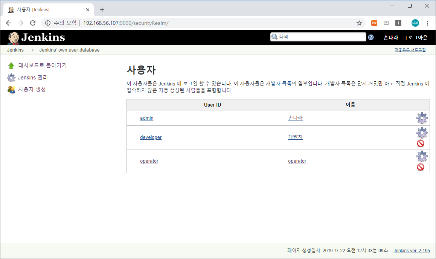Click 로그아웃 to sign out
The width and height of the screenshot is (436, 259).
pos(418,38)
